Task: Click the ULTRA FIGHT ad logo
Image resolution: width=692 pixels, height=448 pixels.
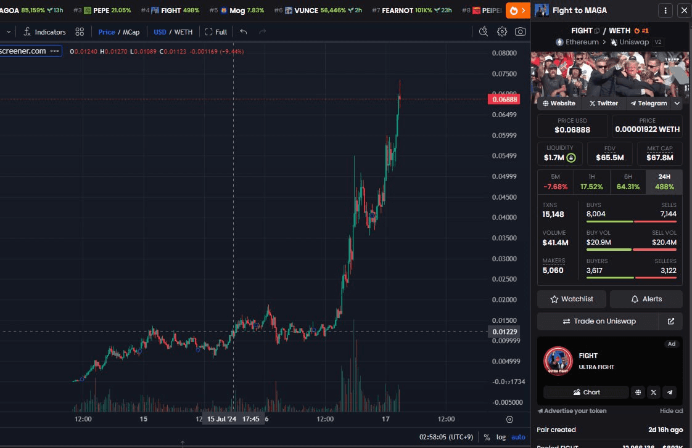Action: coord(558,360)
